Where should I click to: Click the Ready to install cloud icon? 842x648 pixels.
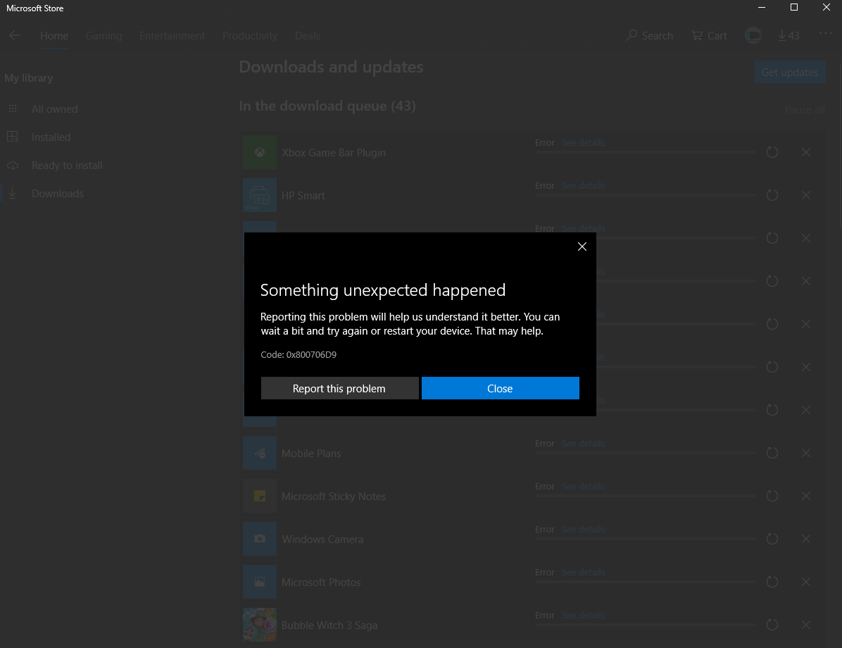[13, 165]
